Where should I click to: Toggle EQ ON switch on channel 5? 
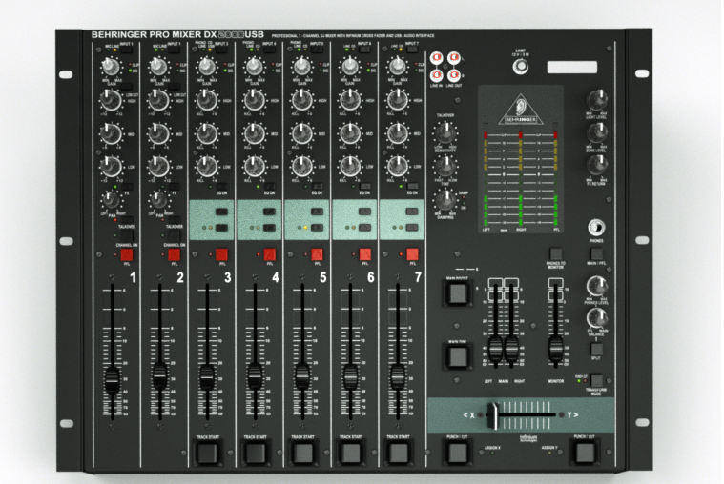click(317, 187)
